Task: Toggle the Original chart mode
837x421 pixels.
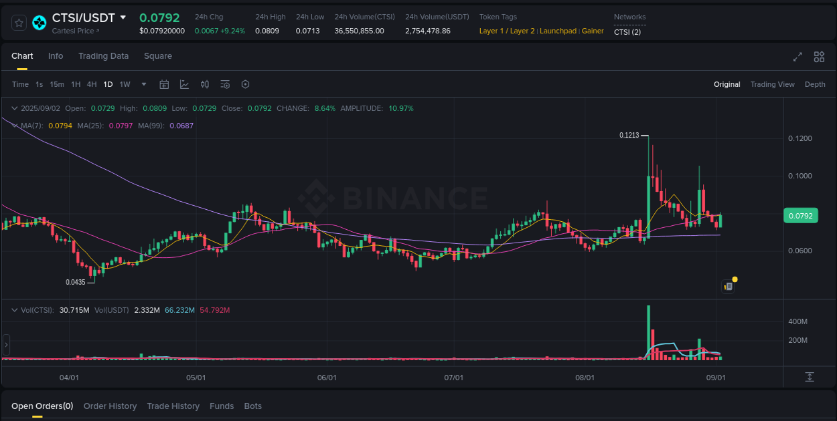Action: [x=727, y=84]
